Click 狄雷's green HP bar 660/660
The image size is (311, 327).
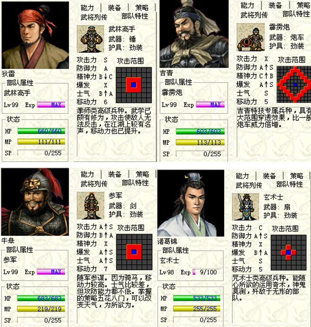click(x=41, y=131)
